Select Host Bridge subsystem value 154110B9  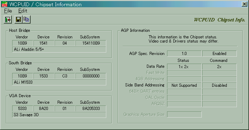91,43
